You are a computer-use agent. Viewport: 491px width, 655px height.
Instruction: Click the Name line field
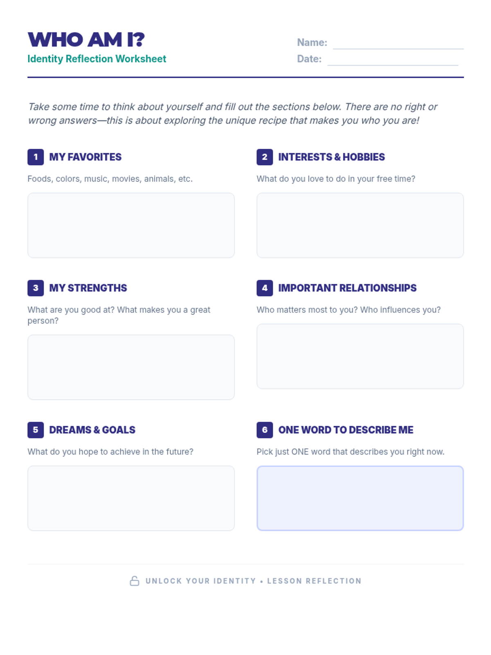[398, 43]
